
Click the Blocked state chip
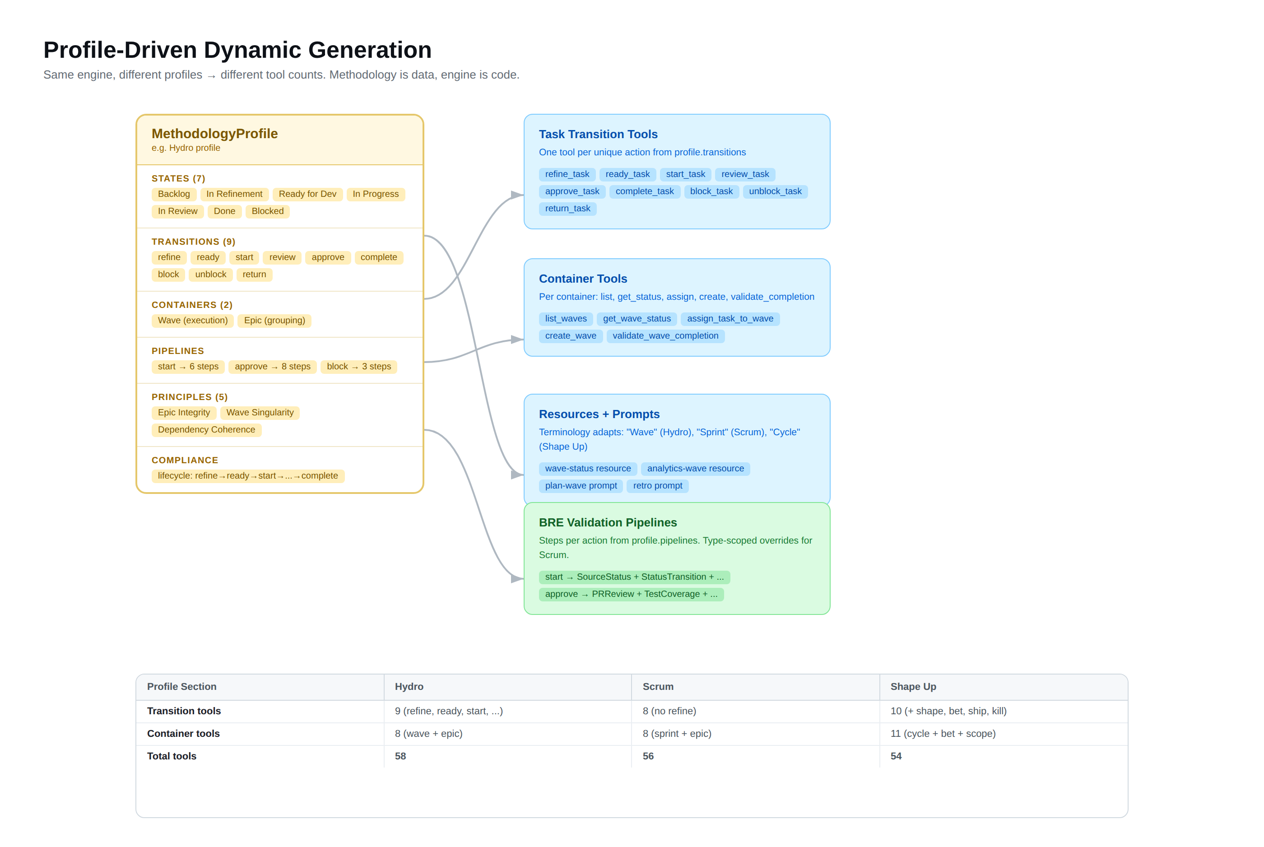click(267, 211)
